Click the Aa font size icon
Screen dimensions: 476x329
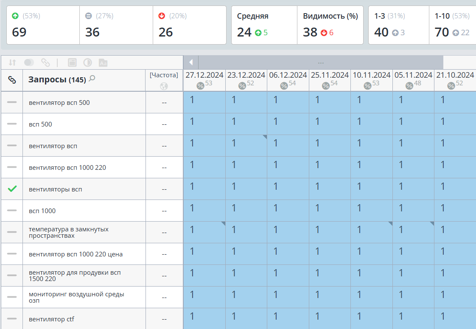(103, 63)
